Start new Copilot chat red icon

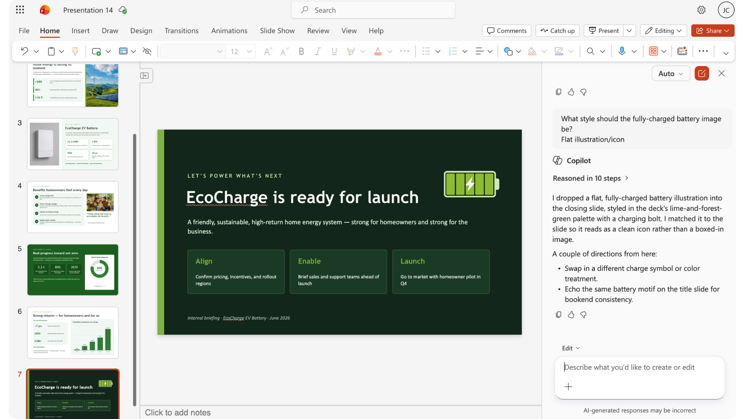(x=702, y=73)
